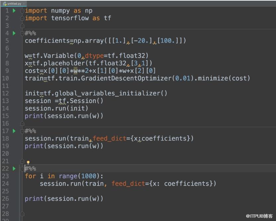Screen dimensions: 276x221
Task: Run the cell at line 1
Action: point(14,11)
